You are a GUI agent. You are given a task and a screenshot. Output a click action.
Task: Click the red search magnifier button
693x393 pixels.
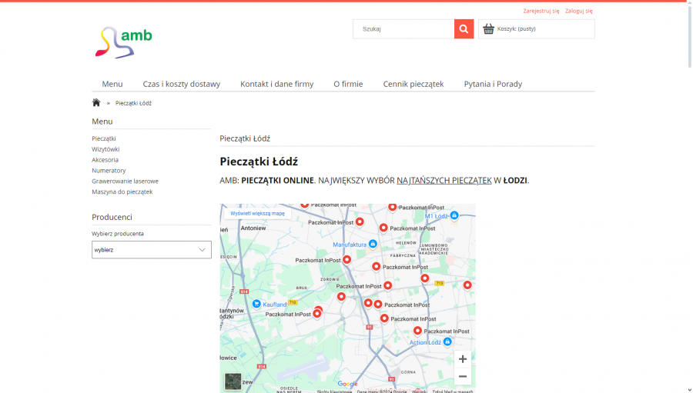point(464,28)
